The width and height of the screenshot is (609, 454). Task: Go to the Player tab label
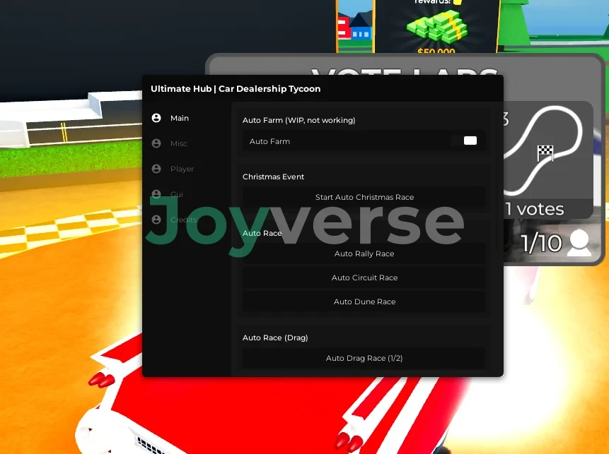[x=182, y=169]
